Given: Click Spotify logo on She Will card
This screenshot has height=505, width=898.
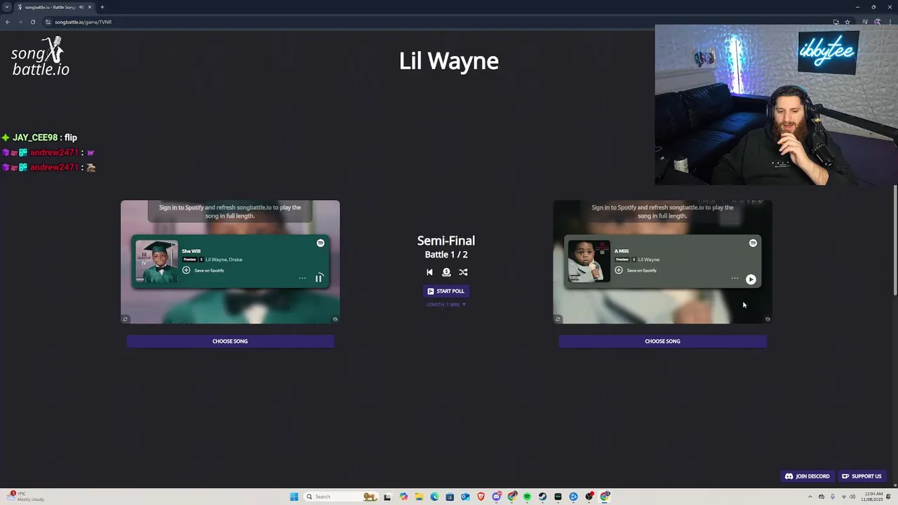Looking at the screenshot, I should tap(321, 243).
